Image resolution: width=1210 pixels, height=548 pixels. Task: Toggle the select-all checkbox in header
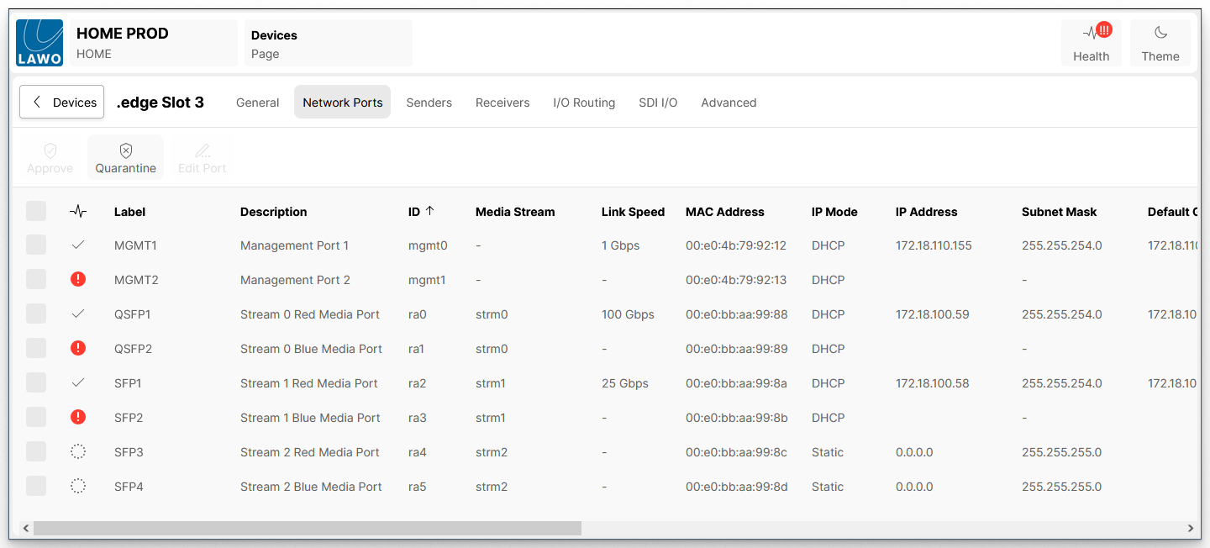[x=36, y=211]
